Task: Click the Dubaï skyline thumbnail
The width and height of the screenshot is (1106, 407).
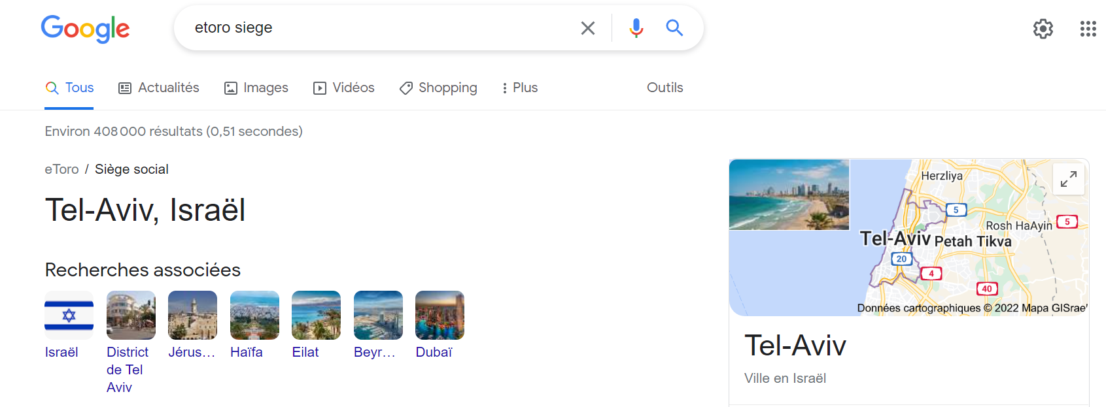Action: pyautogui.click(x=440, y=316)
